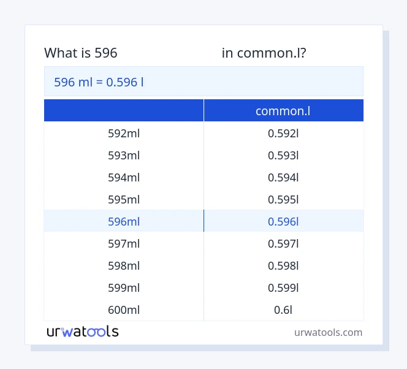407x369 pixels.
Task: Select the 0.592l value cell
Action: [283, 133]
